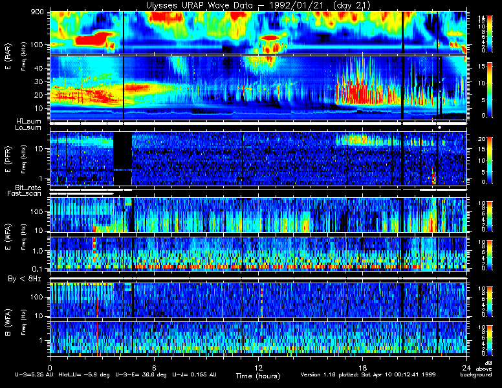This screenshot has height=388, width=502.
Task: Select the 12 hour tick on time axis
Action: (x=258, y=367)
